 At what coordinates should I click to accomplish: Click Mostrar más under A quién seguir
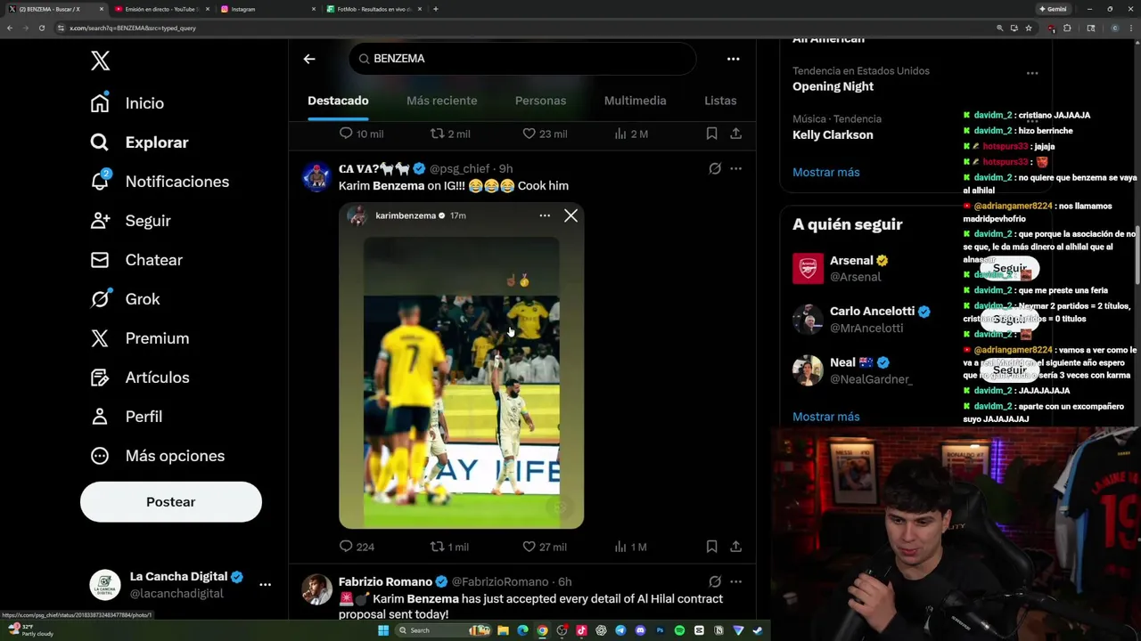826,417
